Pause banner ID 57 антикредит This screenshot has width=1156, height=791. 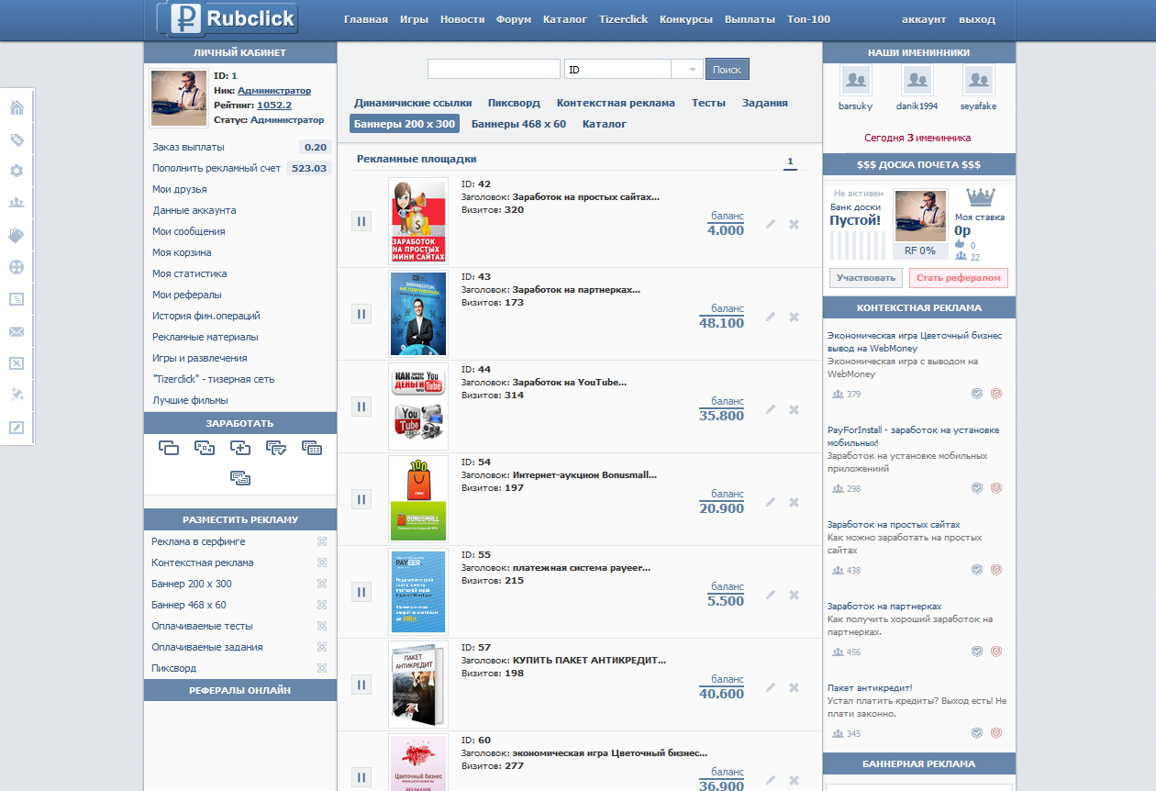[x=361, y=685]
